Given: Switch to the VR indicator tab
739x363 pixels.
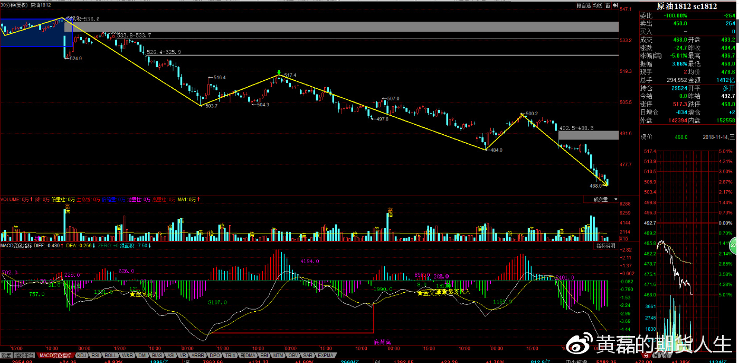Looking at the screenshot, I should 183,356.
